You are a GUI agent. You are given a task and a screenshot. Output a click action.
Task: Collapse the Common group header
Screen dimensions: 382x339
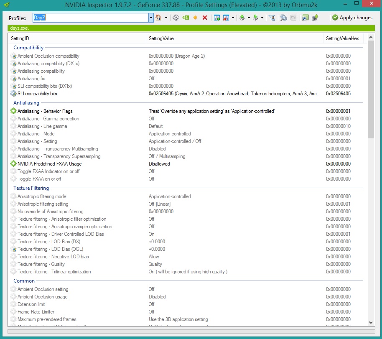[24, 281]
